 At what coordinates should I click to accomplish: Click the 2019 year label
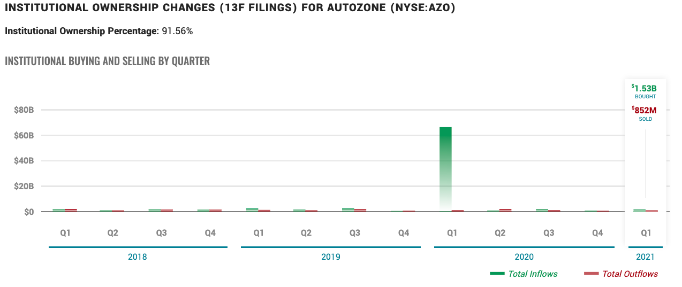[331, 257]
